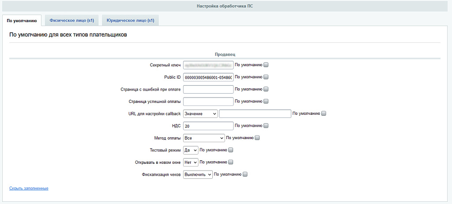Toggle default checkbox for Страница успешной оплаты
452x204 pixels.
(266, 102)
